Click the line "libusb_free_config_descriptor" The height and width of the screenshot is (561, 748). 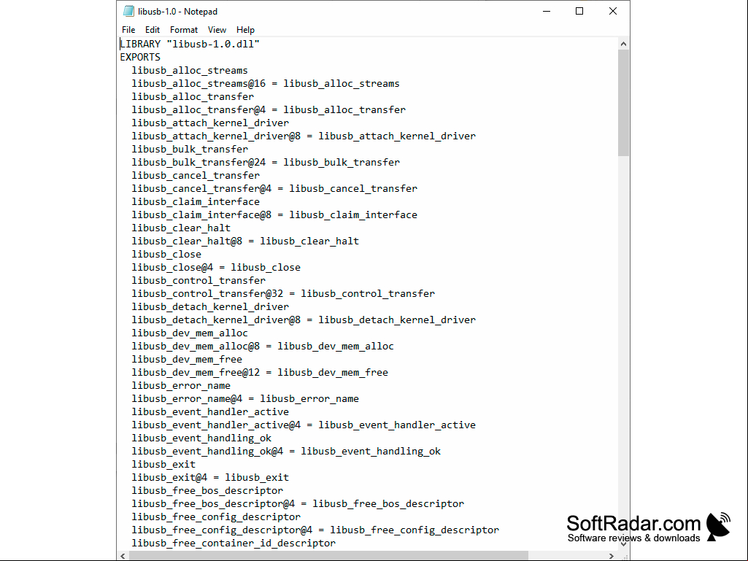(216, 516)
